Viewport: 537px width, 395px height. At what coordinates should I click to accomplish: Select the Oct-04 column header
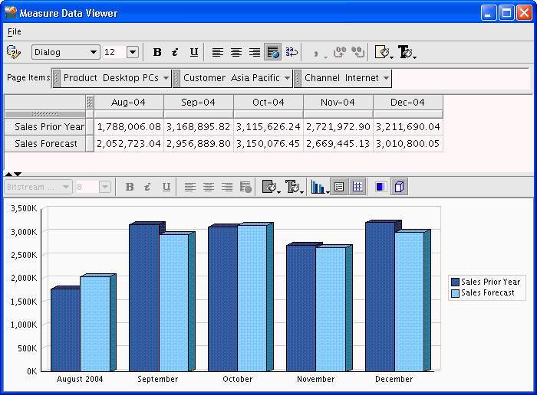tap(268, 102)
